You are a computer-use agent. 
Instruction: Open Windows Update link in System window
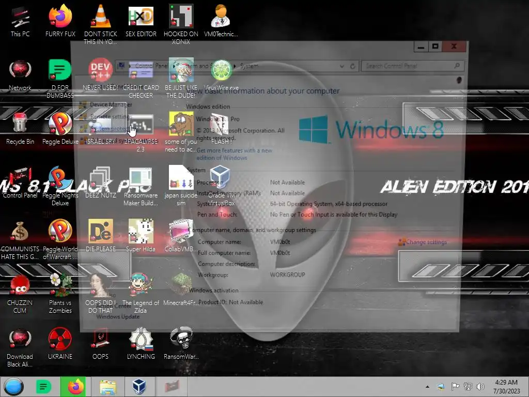tap(118, 317)
